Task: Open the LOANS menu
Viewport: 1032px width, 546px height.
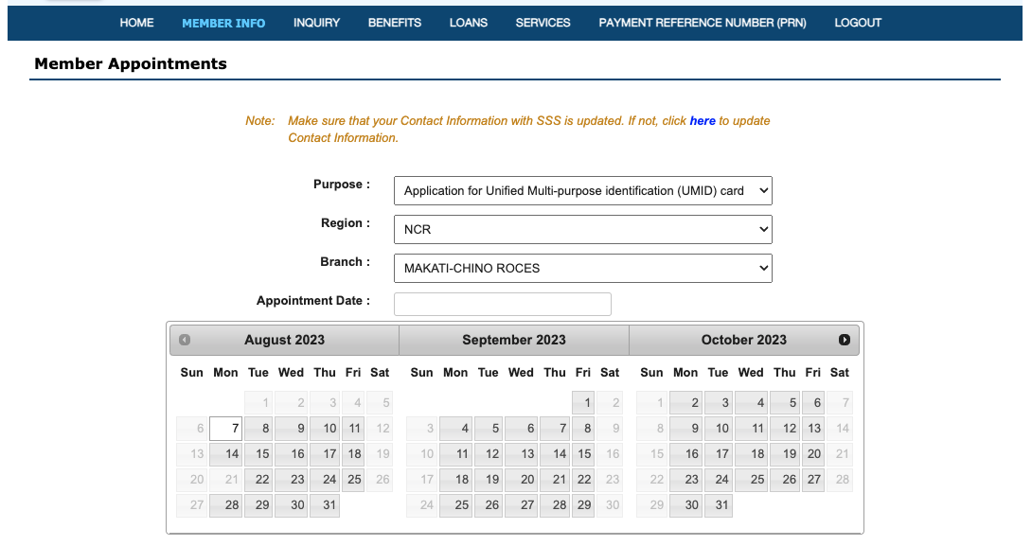Action: click(x=469, y=23)
